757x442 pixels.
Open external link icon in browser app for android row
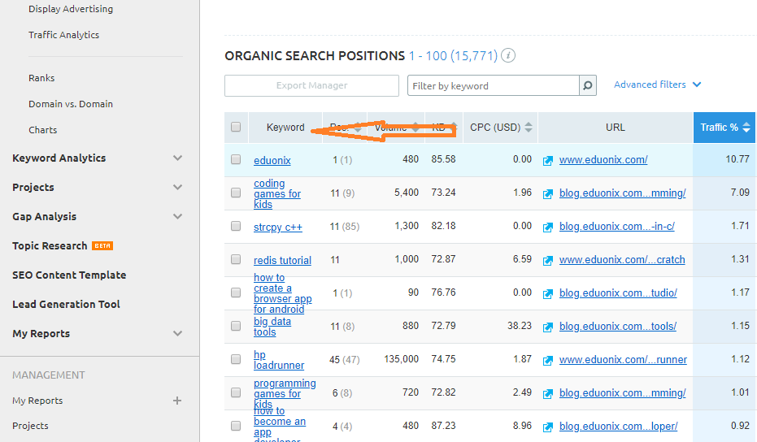(547, 294)
